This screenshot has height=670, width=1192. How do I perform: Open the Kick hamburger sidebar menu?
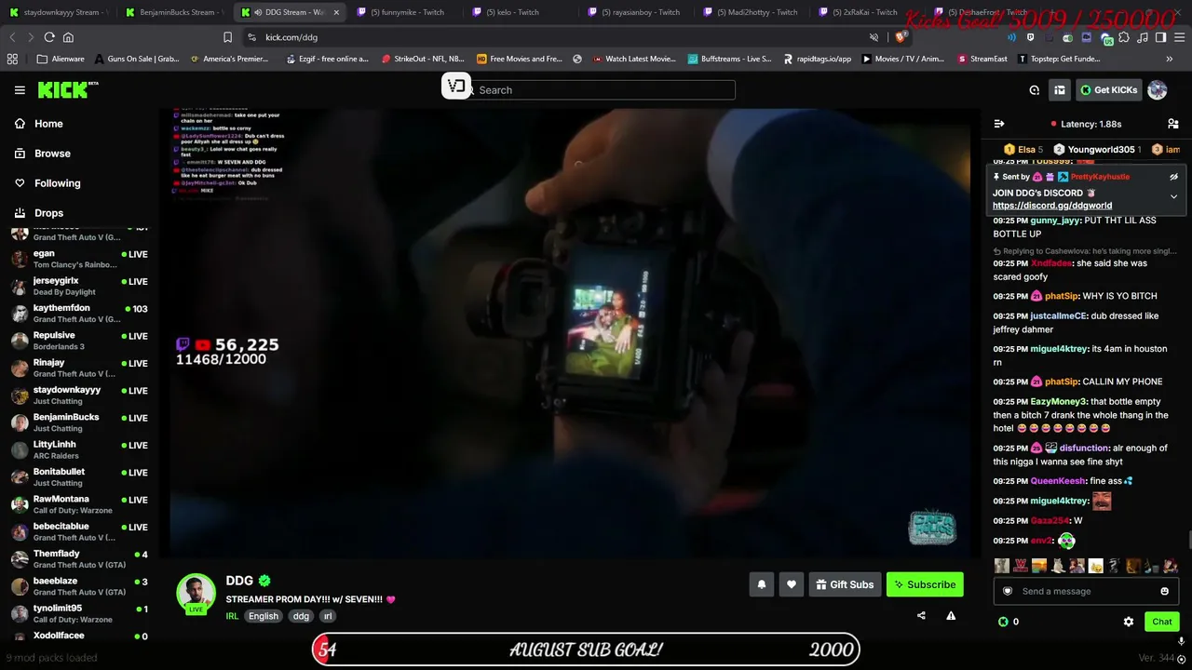coord(20,90)
